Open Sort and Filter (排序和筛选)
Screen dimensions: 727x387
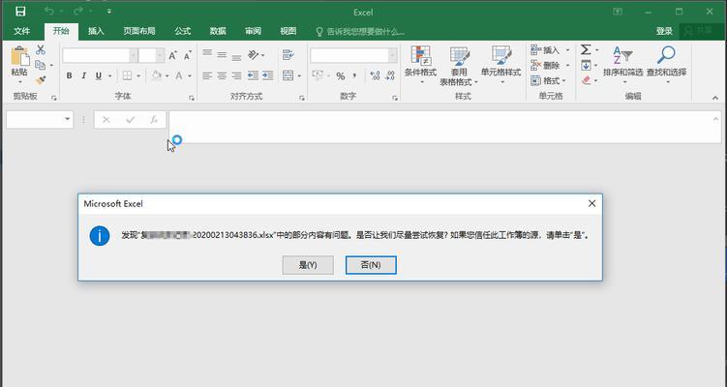pos(622,65)
